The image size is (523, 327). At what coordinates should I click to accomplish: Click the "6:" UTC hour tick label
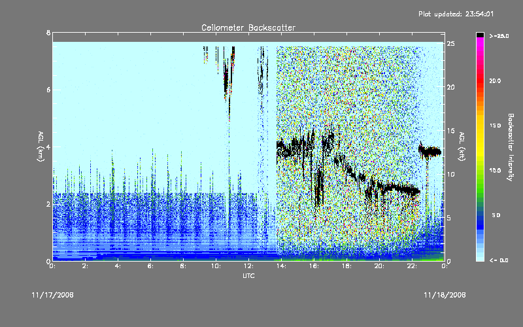coord(151,266)
